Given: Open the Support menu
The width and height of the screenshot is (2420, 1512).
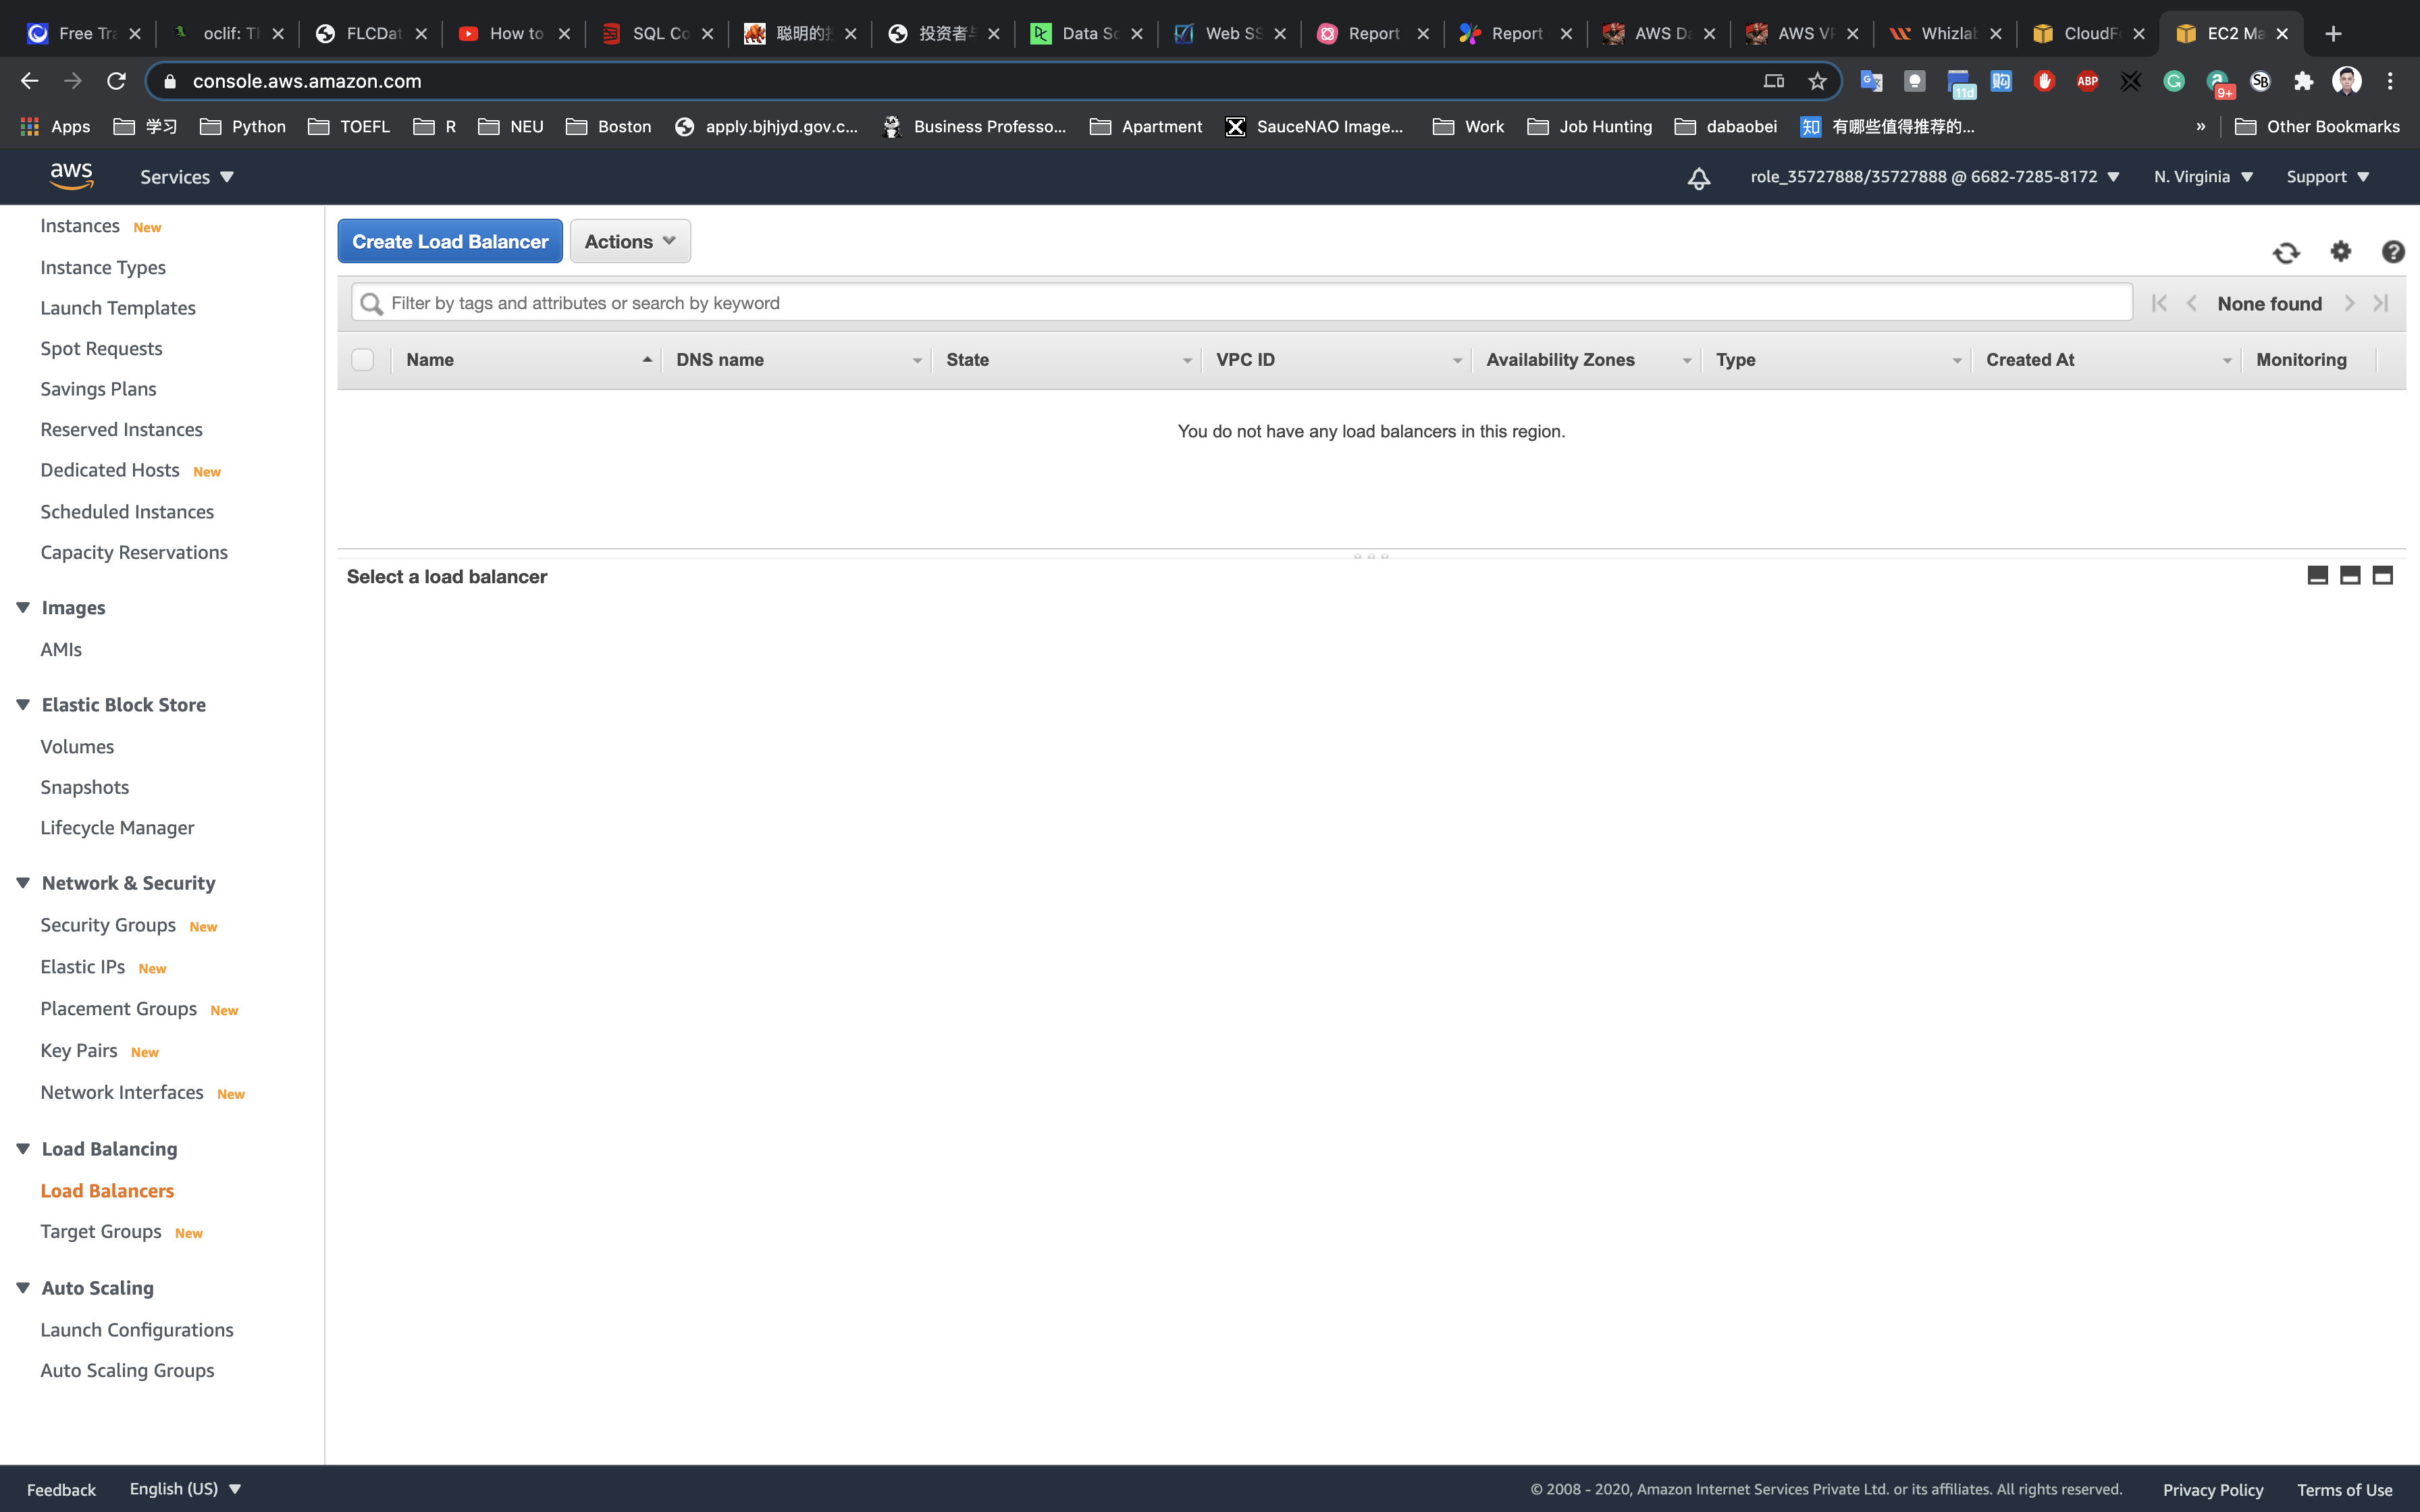Looking at the screenshot, I should (2327, 177).
